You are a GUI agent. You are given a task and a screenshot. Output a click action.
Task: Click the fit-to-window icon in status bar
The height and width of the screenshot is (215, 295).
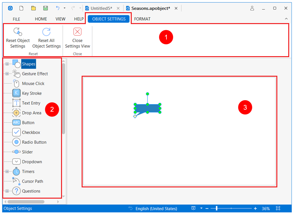pos(278,208)
